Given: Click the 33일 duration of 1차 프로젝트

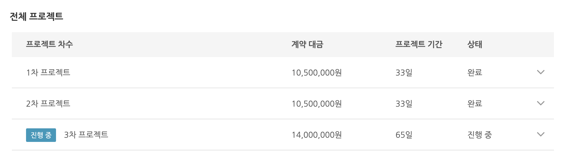Looking at the screenshot, I should pyautogui.click(x=404, y=73).
